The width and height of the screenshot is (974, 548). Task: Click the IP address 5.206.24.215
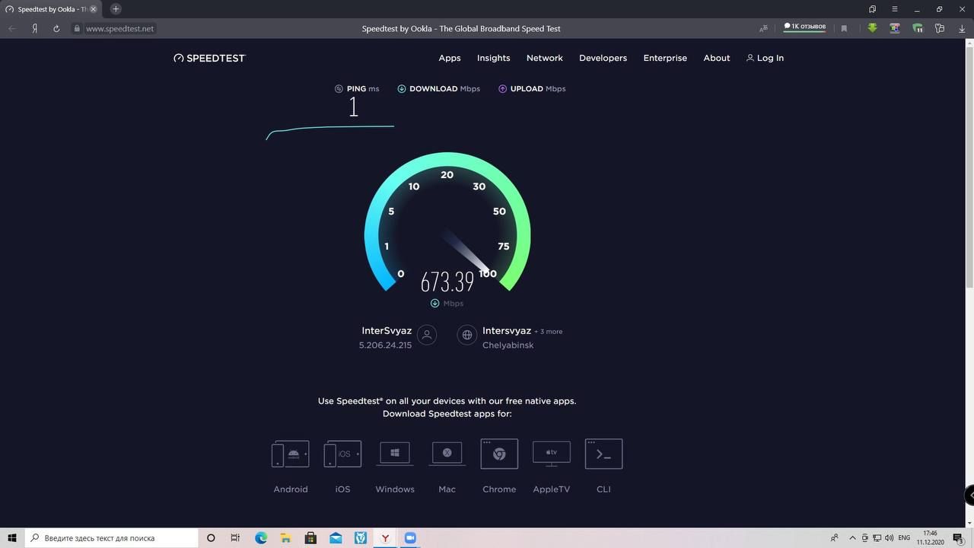[x=385, y=345]
